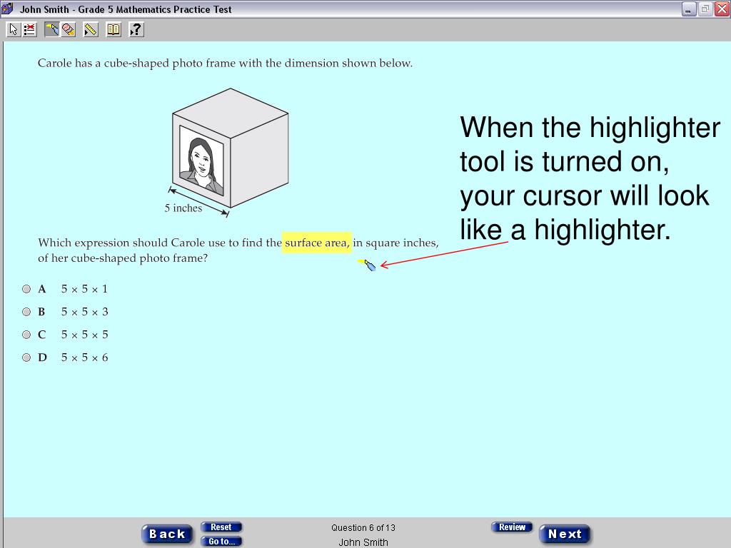Viewport: 731px width, 548px height.
Task: Toggle the yellow highlighter tool
Action: [x=52, y=30]
